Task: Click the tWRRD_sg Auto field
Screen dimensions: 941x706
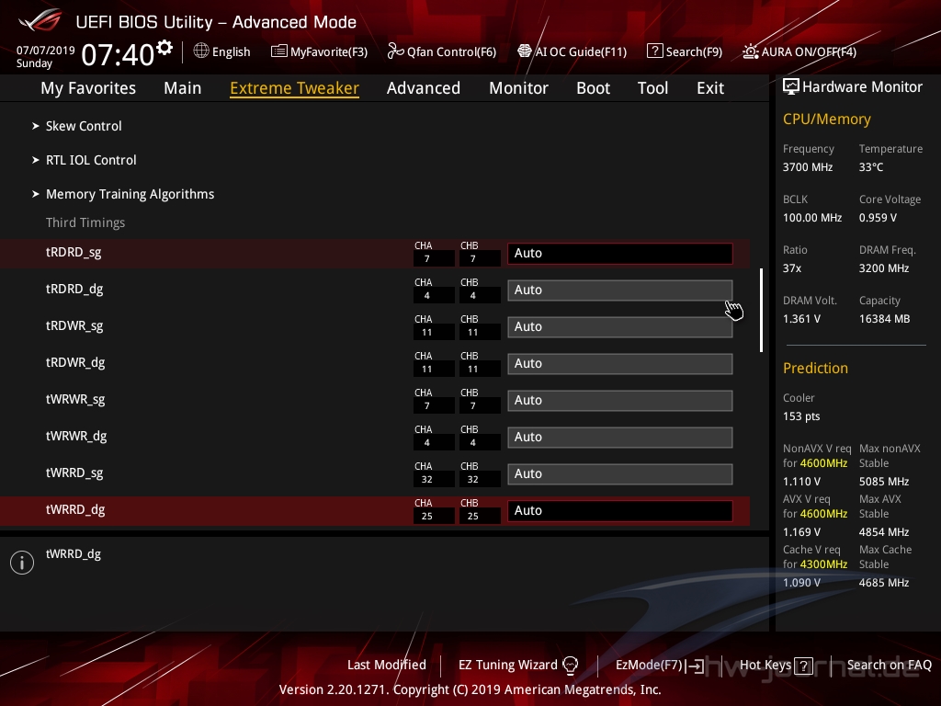Action: point(620,473)
